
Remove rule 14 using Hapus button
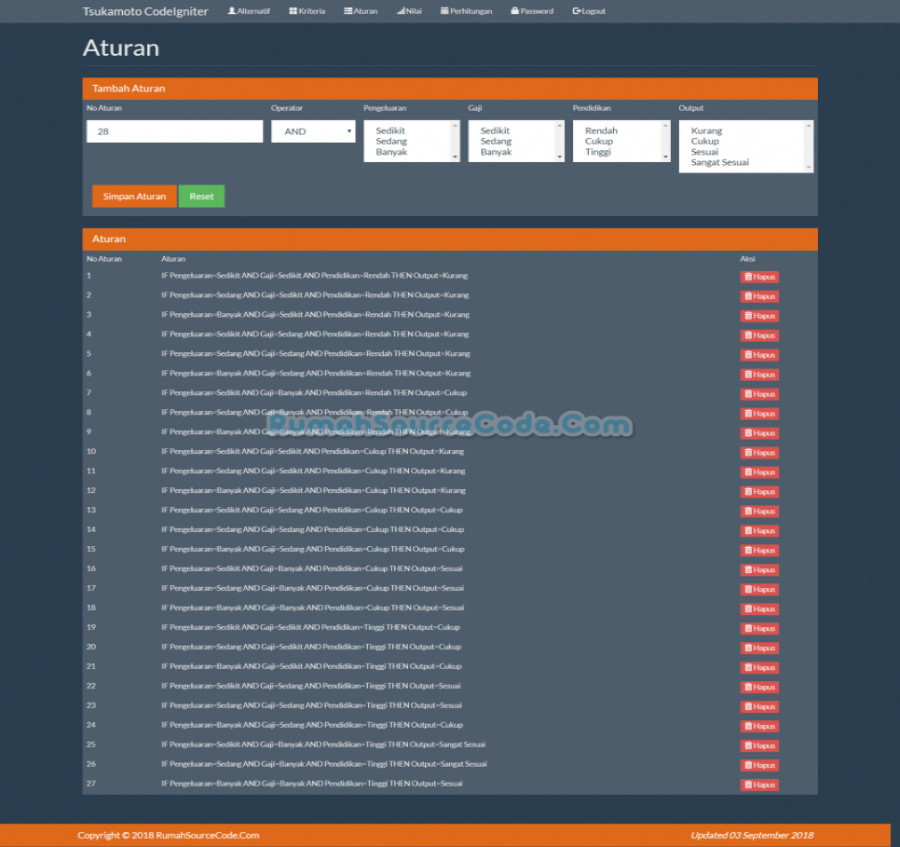click(759, 530)
